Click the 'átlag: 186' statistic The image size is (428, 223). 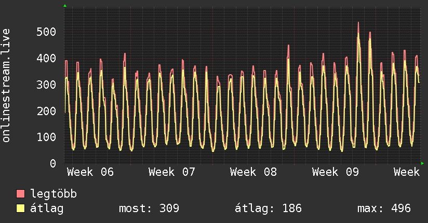(268, 209)
